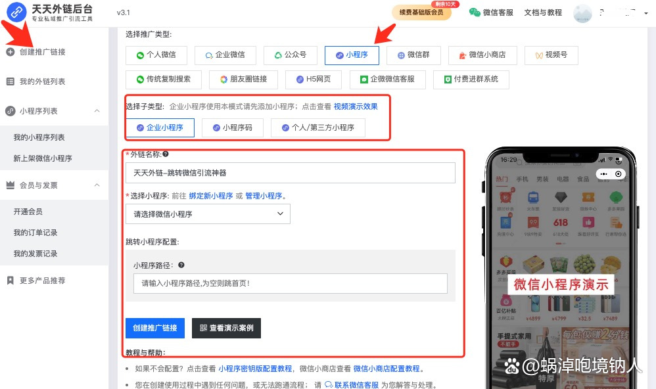Click the 小程序列表 section icon

pos(11,111)
